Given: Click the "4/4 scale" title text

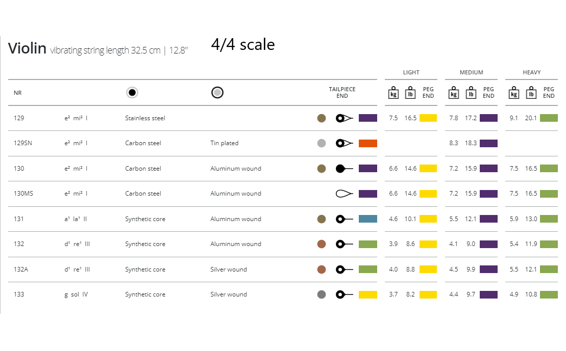Looking at the screenshot, I should 243,45.
